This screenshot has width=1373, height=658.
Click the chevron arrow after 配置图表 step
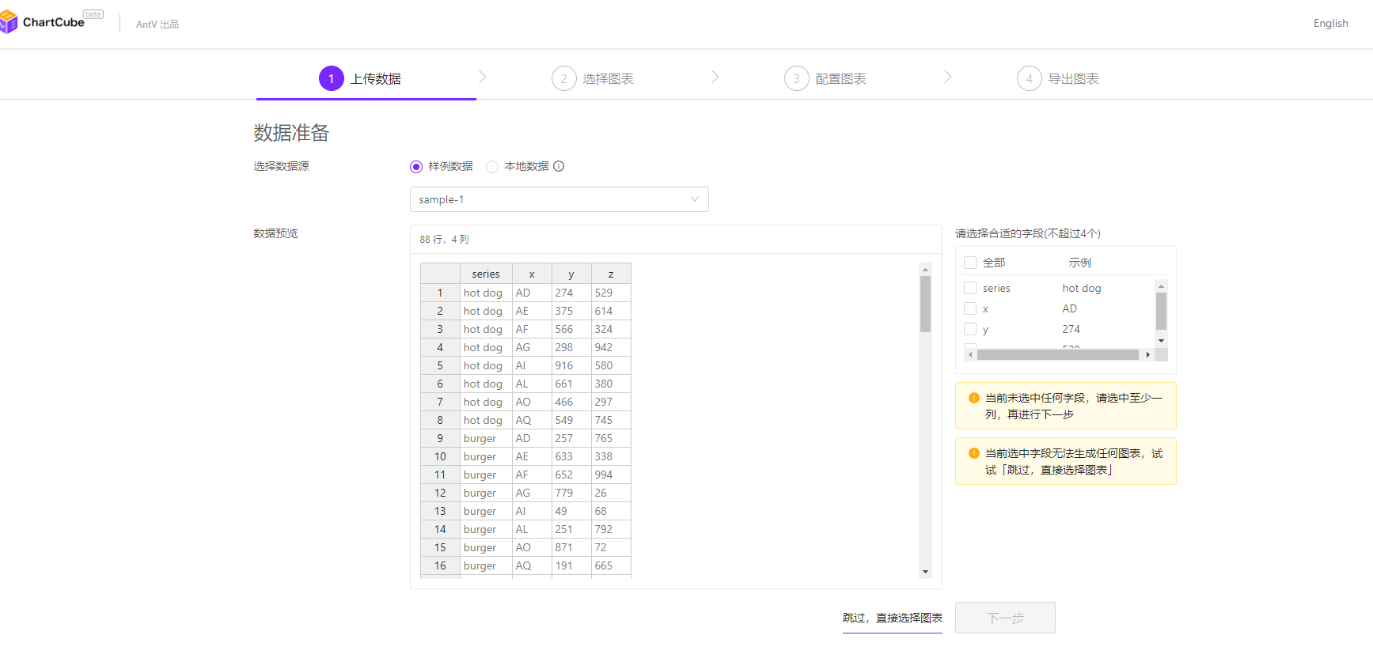pos(948,77)
